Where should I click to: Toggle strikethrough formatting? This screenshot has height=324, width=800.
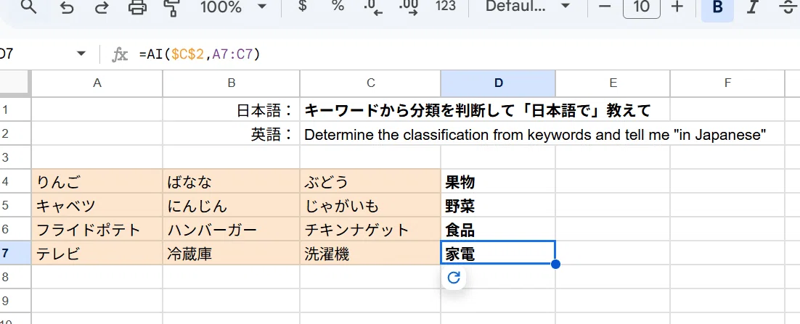point(788,7)
